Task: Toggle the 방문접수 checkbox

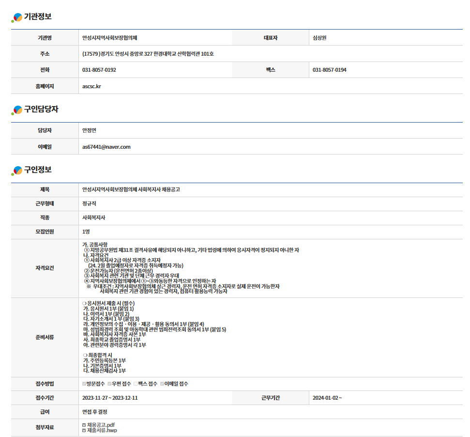Action: [84, 384]
